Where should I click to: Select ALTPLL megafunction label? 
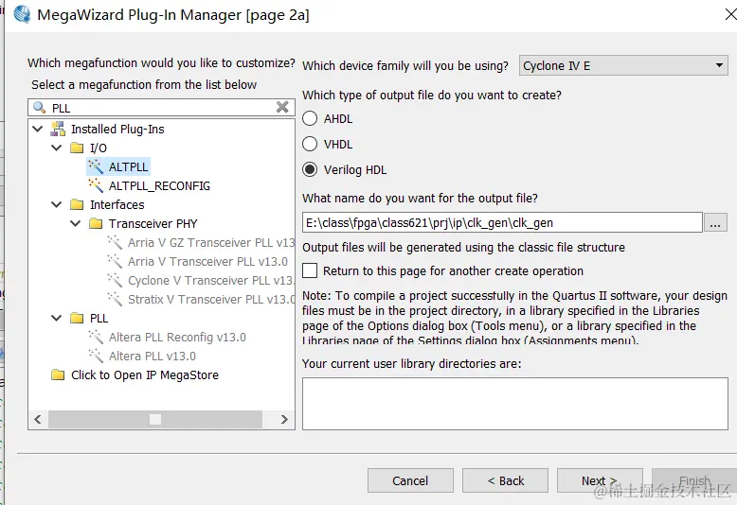pyautogui.click(x=128, y=166)
